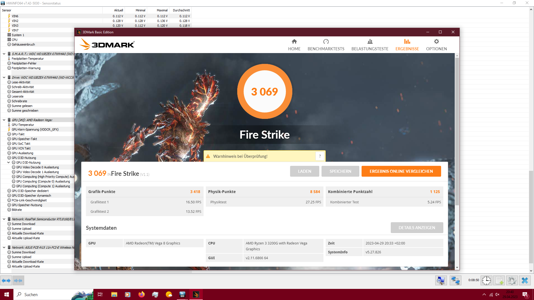Open HWiNFO sensor settings gear icon
The height and width of the screenshot is (300, 534).
coord(512,281)
